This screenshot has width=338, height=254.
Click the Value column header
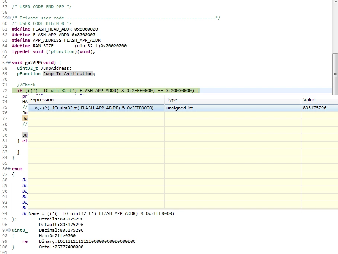319,100
